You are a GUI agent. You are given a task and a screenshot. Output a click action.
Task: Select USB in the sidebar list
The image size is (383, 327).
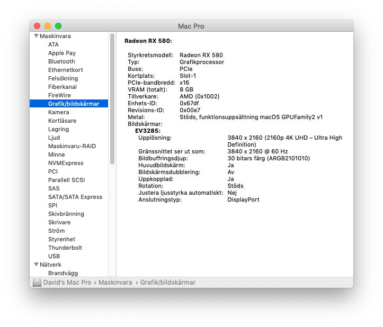54,256
